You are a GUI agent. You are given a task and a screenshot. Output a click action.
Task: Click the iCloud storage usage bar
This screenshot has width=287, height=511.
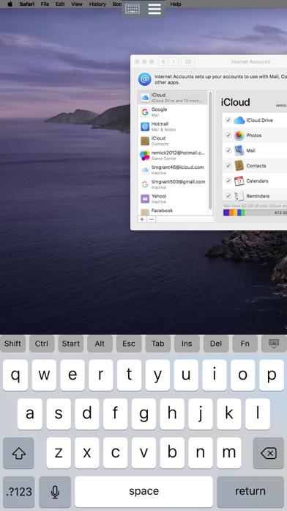(255, 213)
